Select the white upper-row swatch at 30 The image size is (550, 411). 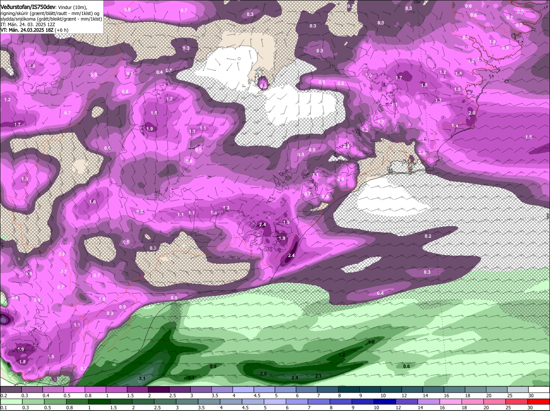tap(540, 390)
